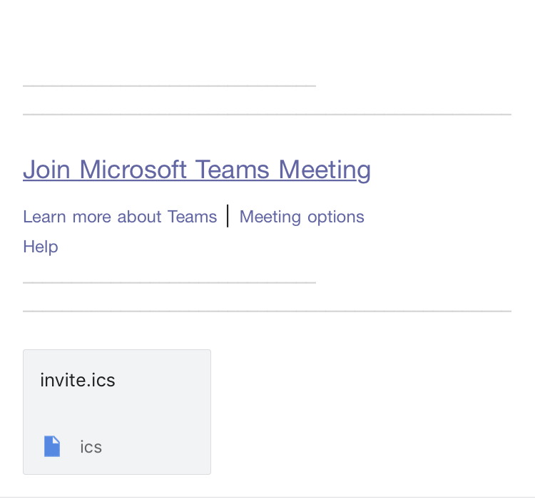Click 'Microsoft' in the meeting join link
This screenshot has height=504, width=535.
pyautogui.click(x=133, y=170)
